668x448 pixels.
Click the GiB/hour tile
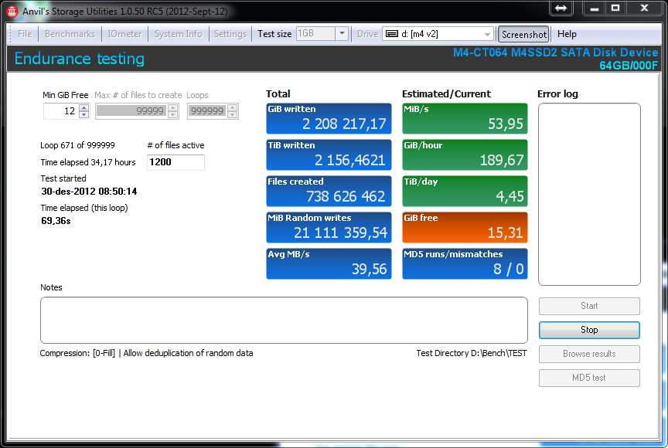(465, 154)
